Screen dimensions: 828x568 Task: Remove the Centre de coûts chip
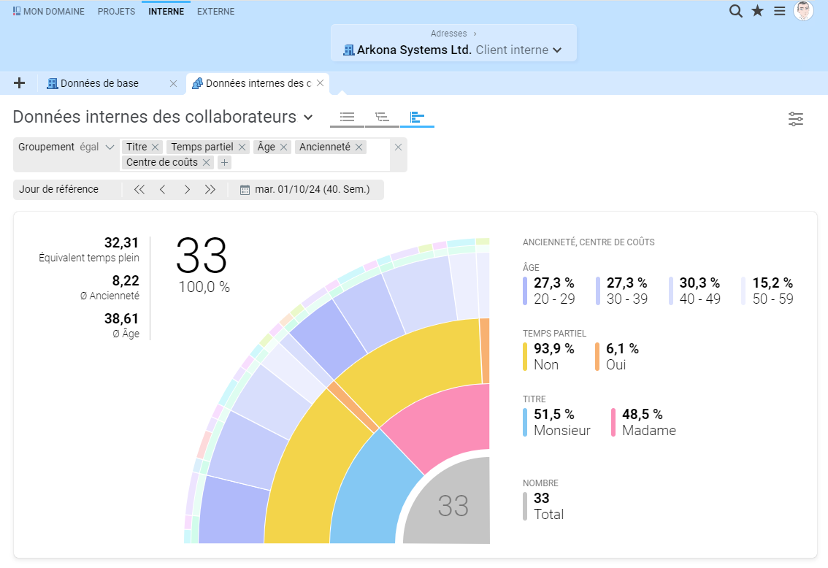click(207, 162)
